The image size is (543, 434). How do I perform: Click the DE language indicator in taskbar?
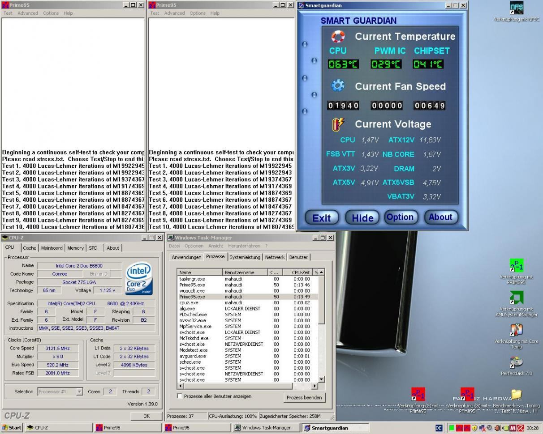point(439,428)
